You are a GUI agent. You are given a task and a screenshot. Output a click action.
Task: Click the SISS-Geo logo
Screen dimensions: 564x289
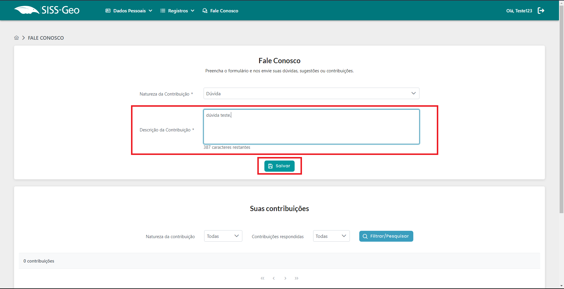click(47, 10)
